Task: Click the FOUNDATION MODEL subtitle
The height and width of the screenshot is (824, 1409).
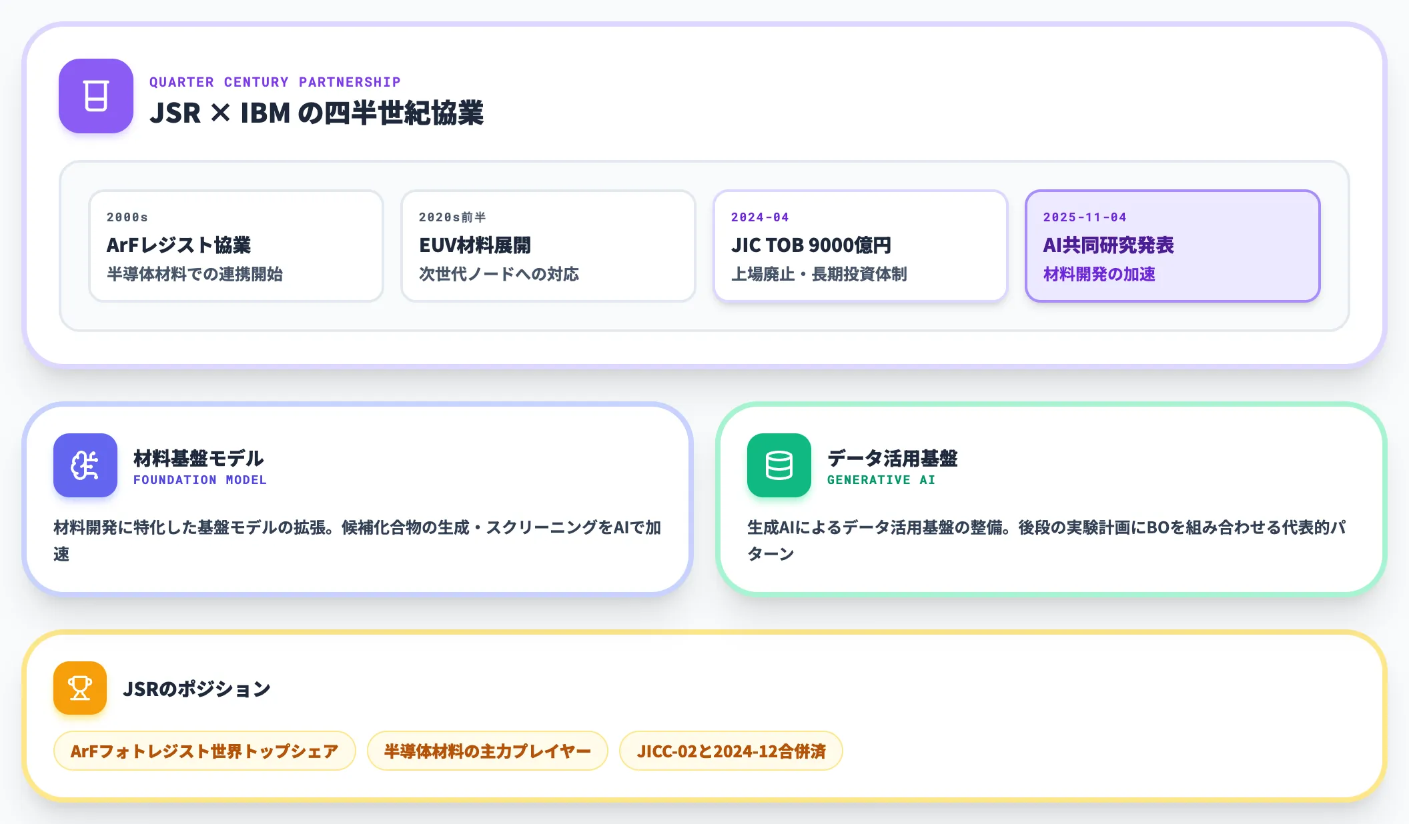Action: click(x=200, y=480)
